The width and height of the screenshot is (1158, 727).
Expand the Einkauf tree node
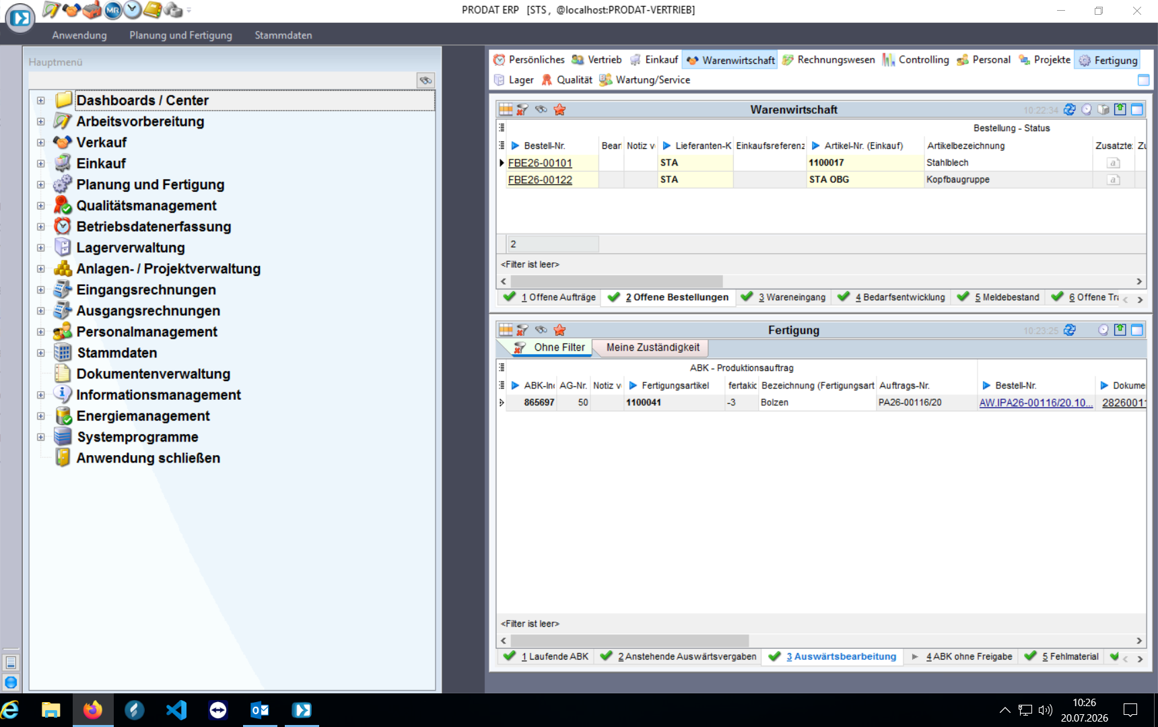pos(41,164)
